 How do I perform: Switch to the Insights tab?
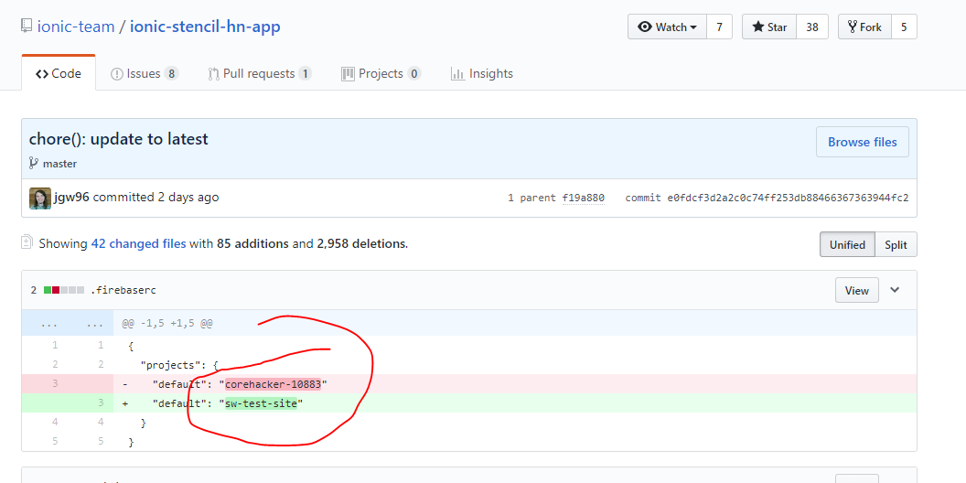[x=482, y=73]
